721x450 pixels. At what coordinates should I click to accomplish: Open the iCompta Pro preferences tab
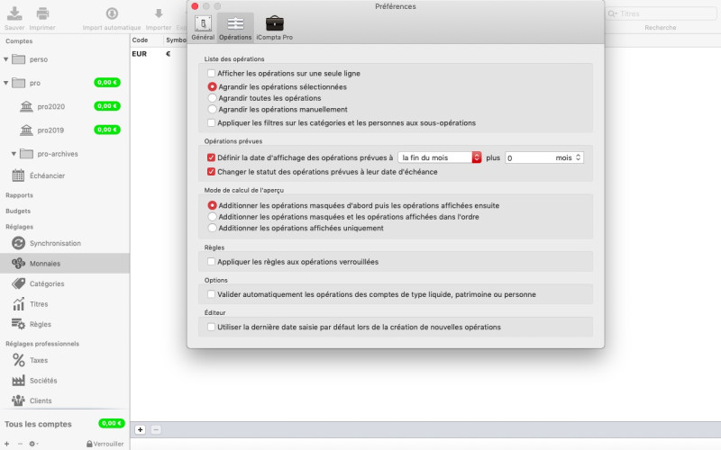274,27
